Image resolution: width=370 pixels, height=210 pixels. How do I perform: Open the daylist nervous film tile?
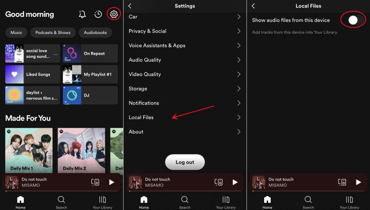(33, 95)
